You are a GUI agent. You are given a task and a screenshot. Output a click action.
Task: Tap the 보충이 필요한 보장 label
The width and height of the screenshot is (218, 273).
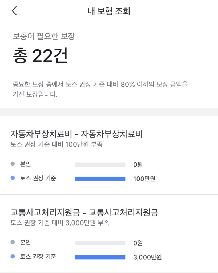[x=44, y=36]
